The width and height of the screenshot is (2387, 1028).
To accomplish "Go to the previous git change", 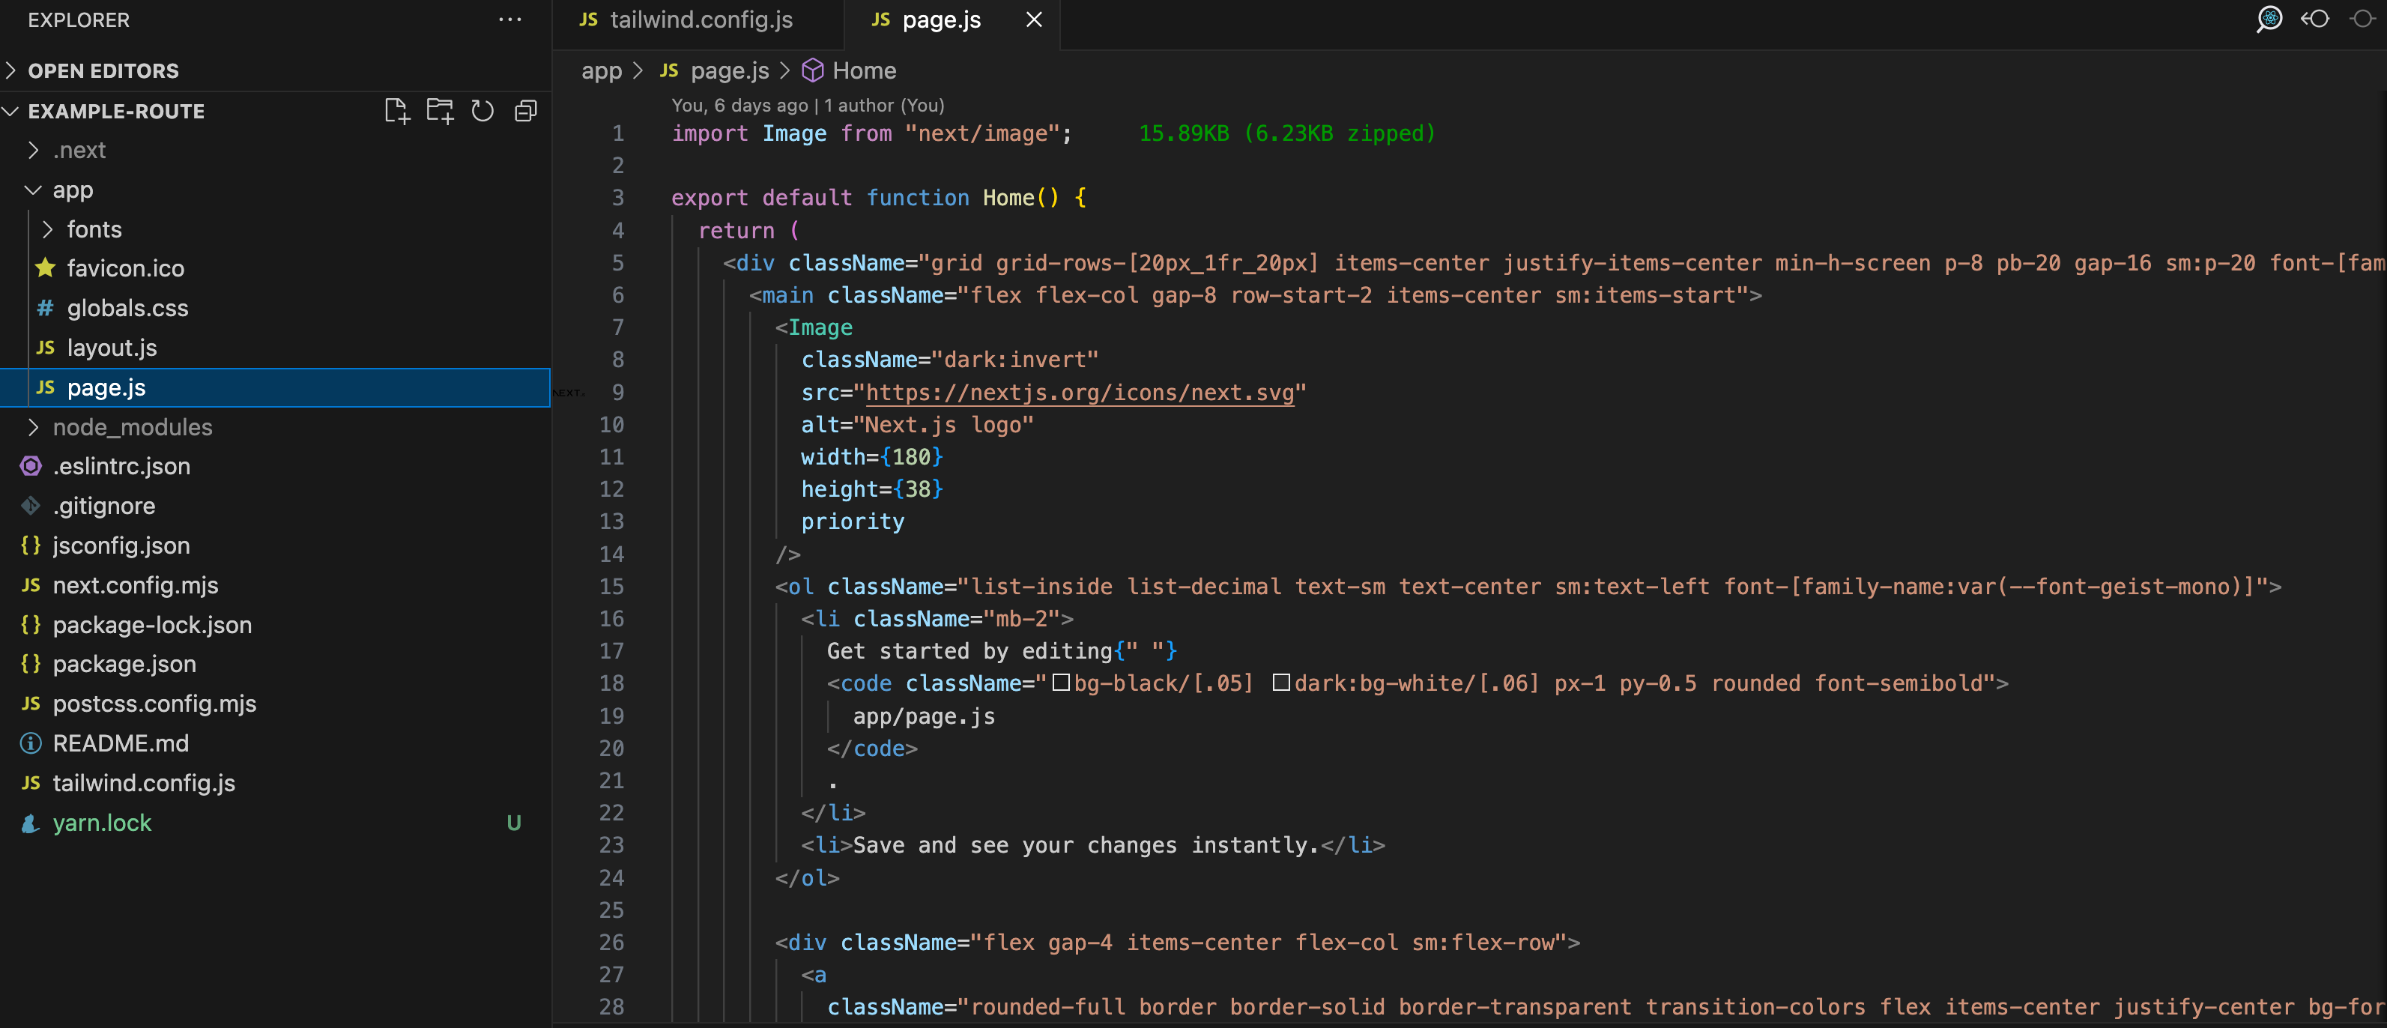I will (x=2315, y=19).
